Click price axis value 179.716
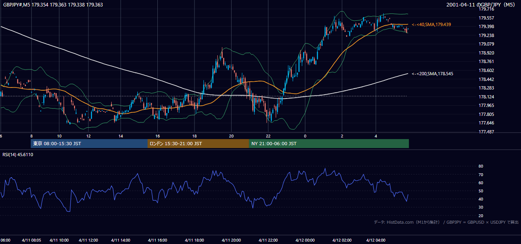 pyautogui.click(x=486, y=9)
